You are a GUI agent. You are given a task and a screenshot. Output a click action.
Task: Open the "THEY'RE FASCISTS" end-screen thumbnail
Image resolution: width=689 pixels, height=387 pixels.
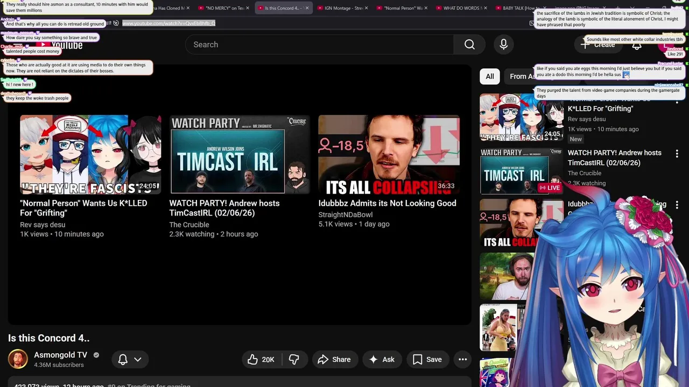[x=90, y=154]
